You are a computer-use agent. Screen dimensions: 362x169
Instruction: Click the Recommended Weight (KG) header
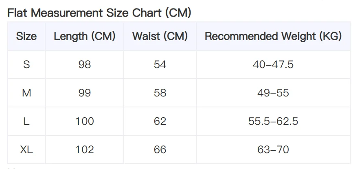click(x=273, y=36)
